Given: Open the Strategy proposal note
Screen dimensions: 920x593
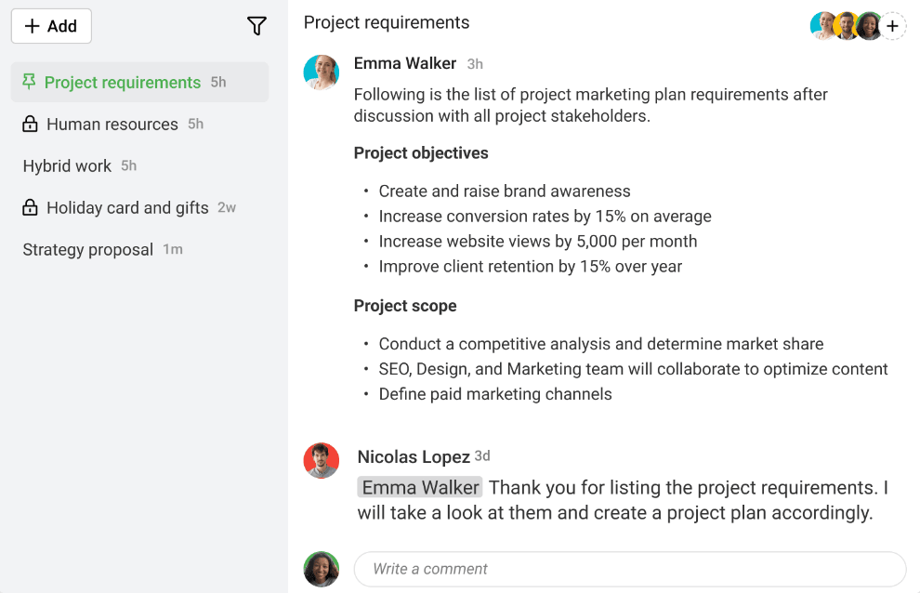Looking at the screenshot, I should point(139,249).
